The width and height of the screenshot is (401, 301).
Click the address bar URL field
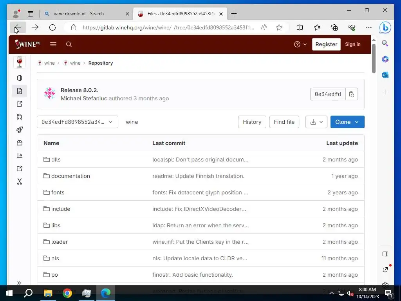point(168,27)
